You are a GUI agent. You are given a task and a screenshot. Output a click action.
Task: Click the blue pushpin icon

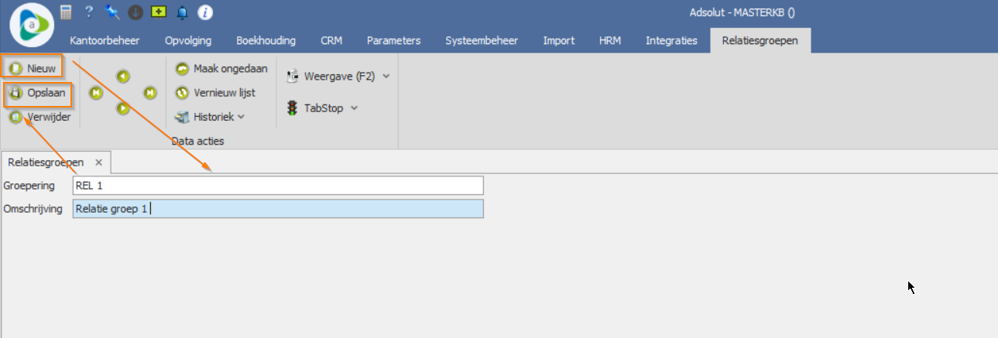pos(112,12)
